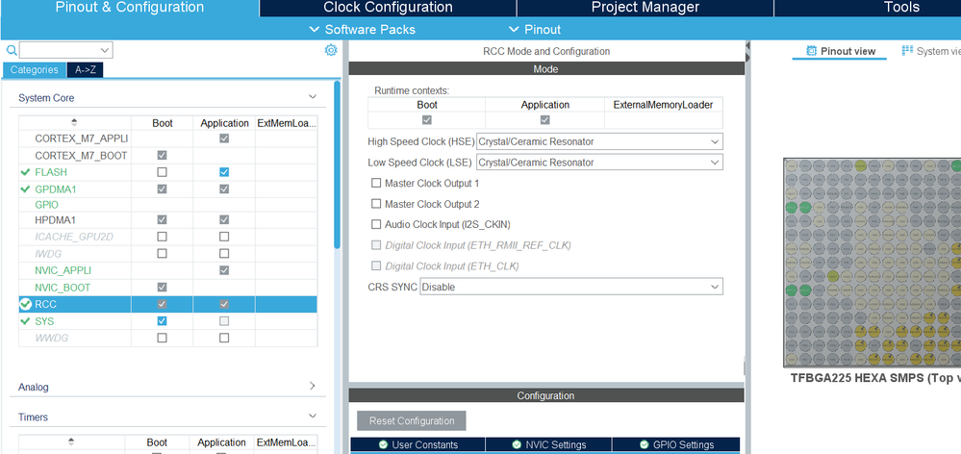
Task: Switch to Project Manager tab
Action: tap(645, 8)
